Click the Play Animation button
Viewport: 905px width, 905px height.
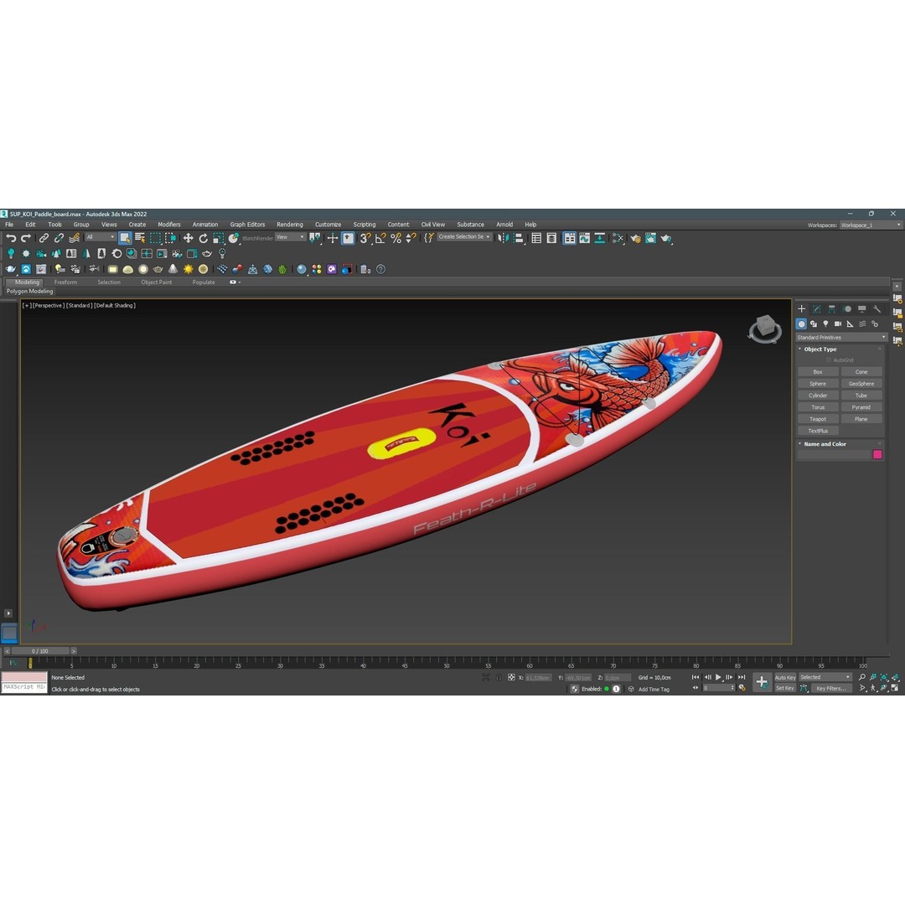pyautogui.click(x=719, y=677)
